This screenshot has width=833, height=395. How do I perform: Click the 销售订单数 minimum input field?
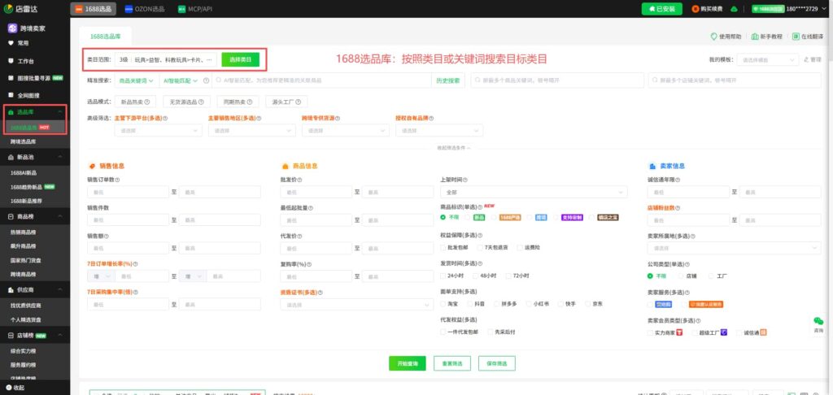128,192
